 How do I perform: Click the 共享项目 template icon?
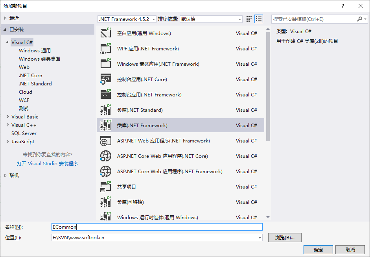[106, 187]
